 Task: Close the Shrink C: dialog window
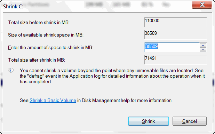point(202,5)
